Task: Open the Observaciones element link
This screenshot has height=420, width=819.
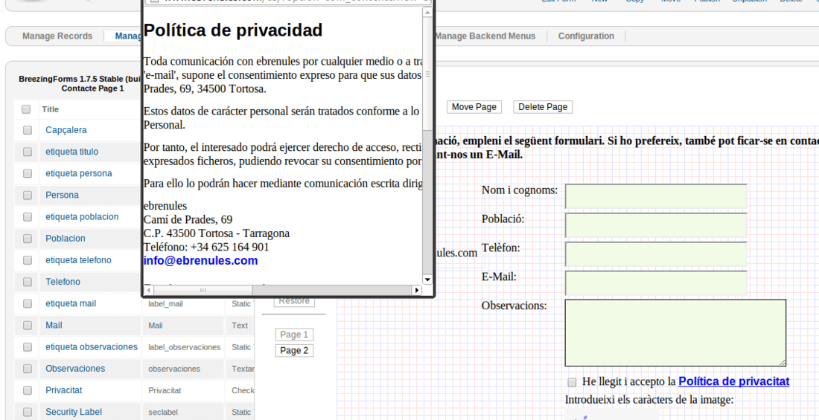Action: point(75,369)
